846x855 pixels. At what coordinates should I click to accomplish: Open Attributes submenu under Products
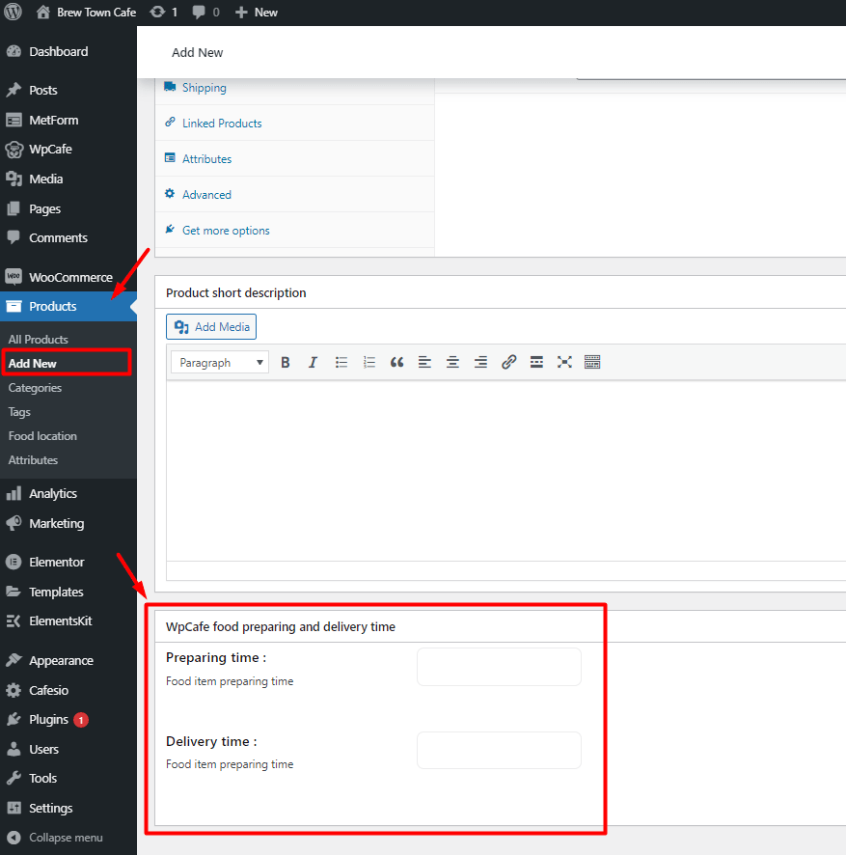pyautogui.click(x=33, y=460)
